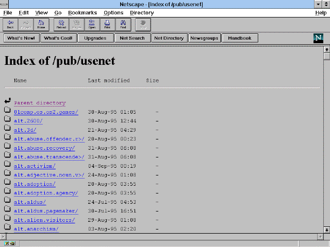
Task: Open the alt.adoption.agency/ link
Action: click(46, 193)
